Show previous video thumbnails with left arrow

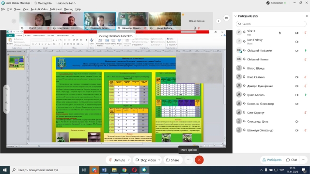tap(14, 21)
